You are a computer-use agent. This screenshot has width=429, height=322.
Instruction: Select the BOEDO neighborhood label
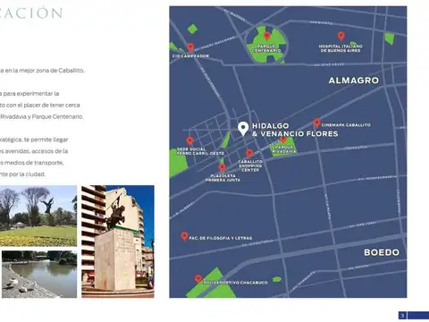pos(382,252)
